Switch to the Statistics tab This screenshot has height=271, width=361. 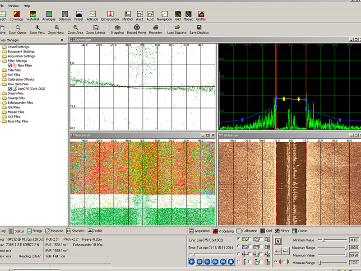point(75,231)
